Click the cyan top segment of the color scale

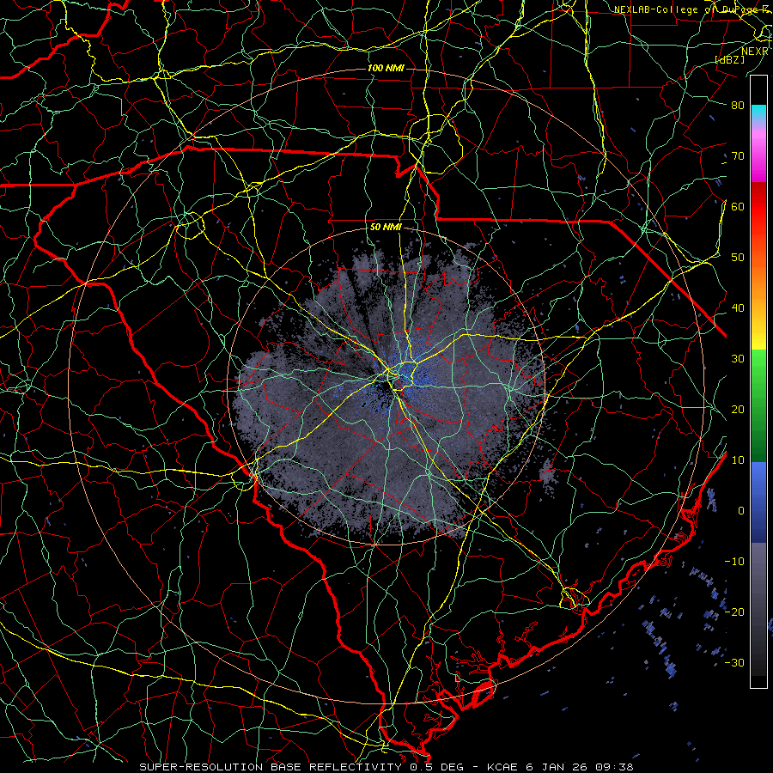click(758, 113)
